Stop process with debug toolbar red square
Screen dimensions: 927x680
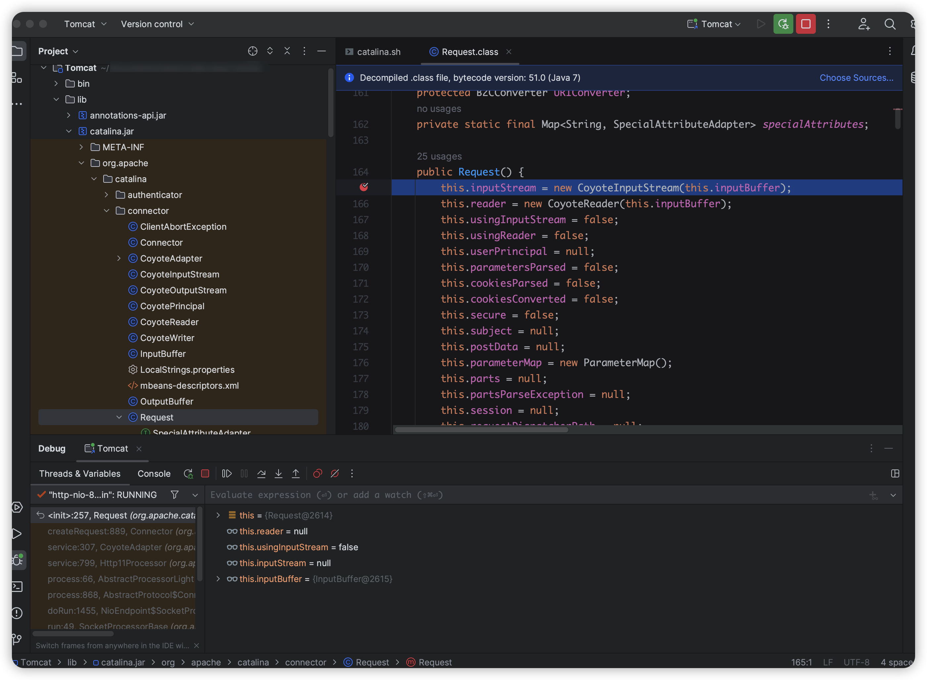(x=205, y=473)
